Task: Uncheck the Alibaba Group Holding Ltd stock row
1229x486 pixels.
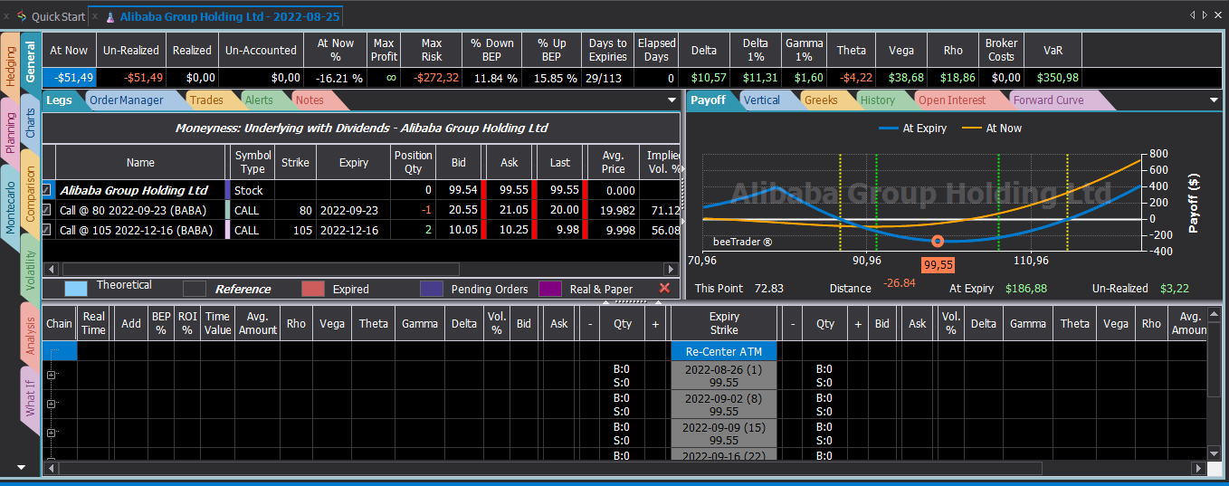Action: [x=47, y=190]
